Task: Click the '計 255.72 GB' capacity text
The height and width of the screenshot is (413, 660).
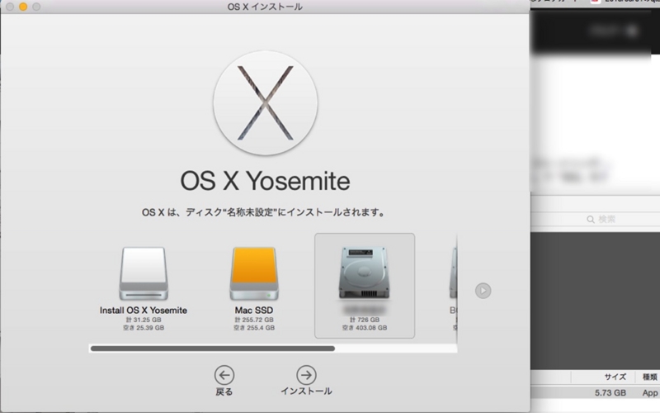Action: [254, 320]
